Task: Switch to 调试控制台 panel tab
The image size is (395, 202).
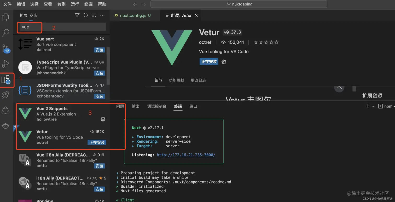Action: click(x=157, y=106)
